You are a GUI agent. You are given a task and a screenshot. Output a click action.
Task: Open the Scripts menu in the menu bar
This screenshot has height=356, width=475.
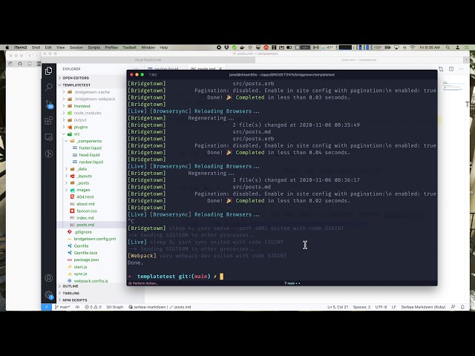pyautogui.click(x=94, y=47)
